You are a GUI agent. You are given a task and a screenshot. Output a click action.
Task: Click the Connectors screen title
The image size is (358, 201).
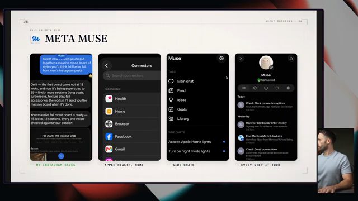(x=142, y=66)
